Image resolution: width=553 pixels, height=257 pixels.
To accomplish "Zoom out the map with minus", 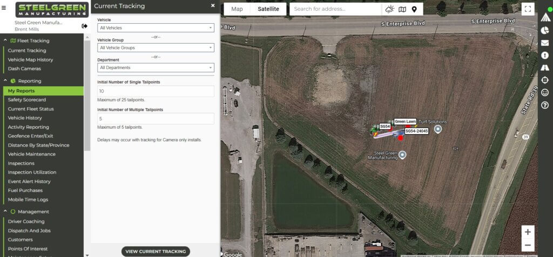I will click(528, 245).
